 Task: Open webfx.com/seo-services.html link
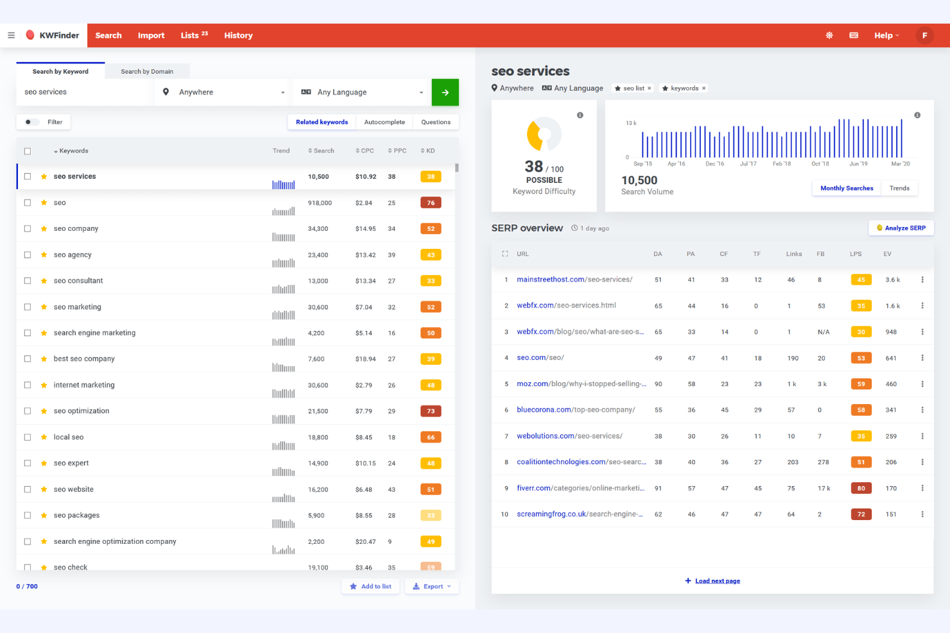tap(566, 305)
